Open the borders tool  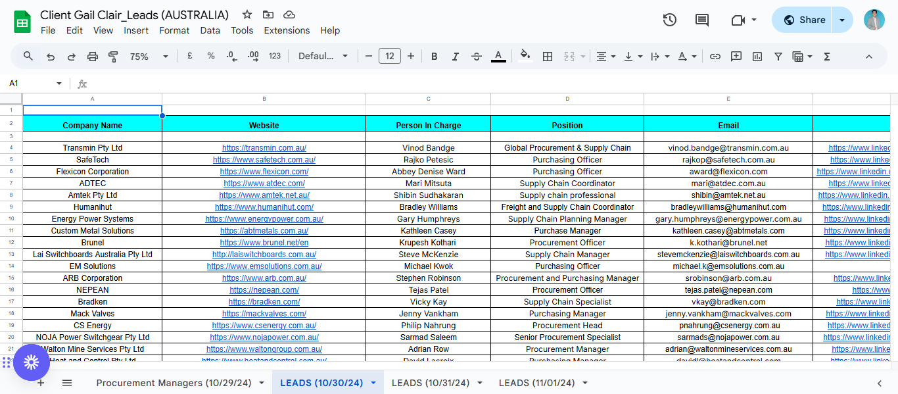[x=547, y=57]
